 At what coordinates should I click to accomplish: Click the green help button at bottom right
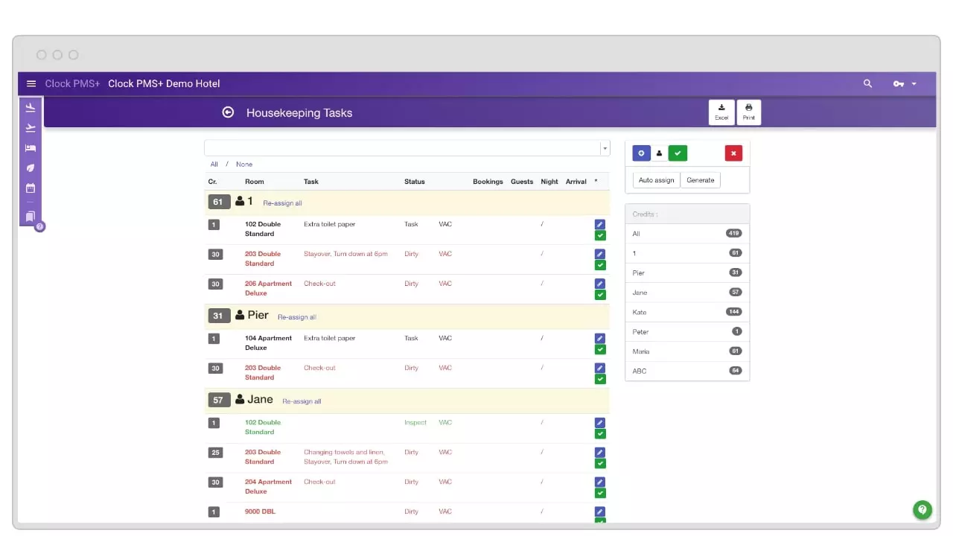coord(922,510)
